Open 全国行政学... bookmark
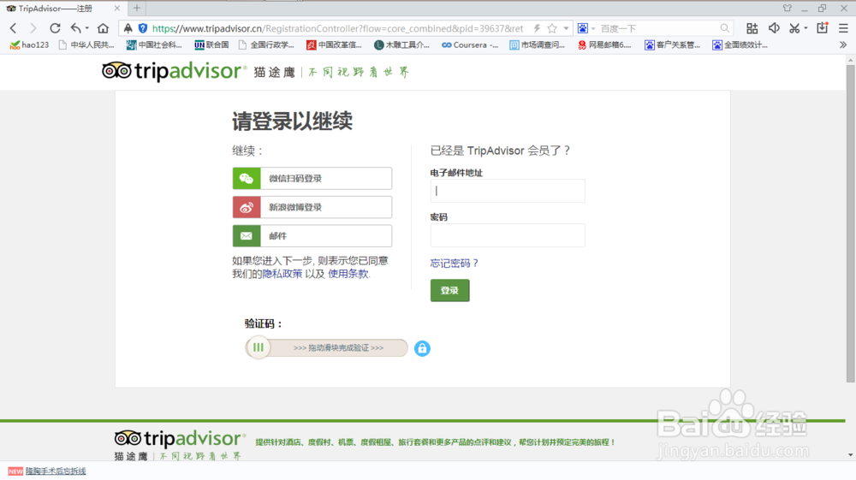The image size is (856, 480). [266, 44]
